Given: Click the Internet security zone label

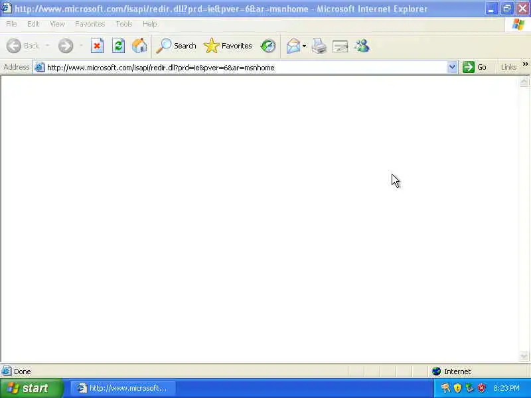Looking at the screenshot, I should [x=457, y=371].
